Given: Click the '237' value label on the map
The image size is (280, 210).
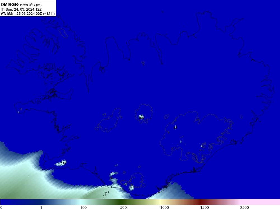Looking at the screenshot, I should point(141,118).
